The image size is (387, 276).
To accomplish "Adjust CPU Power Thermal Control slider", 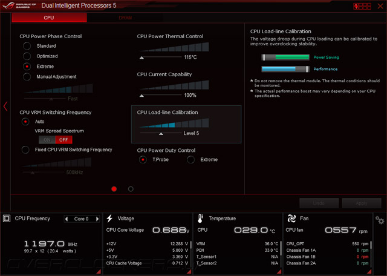I will [141, 57].
